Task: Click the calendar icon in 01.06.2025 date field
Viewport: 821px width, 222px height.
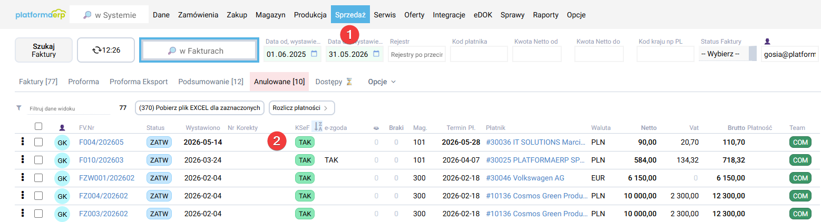Action: [314, 54]
